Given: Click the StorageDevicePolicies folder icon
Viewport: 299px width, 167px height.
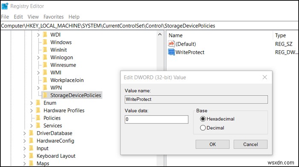Looking at the screenshot, I should click(45, 95).
